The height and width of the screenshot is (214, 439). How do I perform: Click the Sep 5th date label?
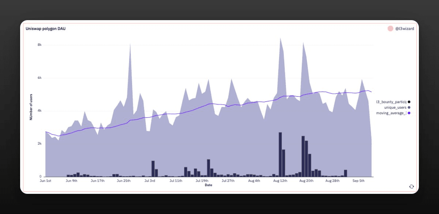pos(358,181)
